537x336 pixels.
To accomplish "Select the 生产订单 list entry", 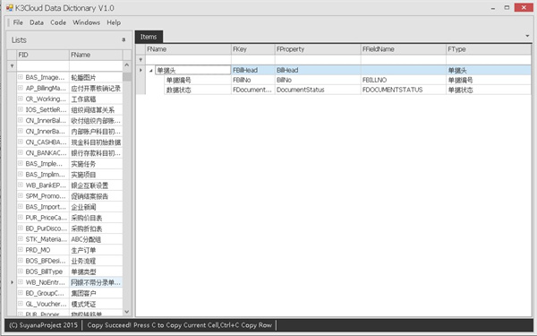I will tap(96, 250).
